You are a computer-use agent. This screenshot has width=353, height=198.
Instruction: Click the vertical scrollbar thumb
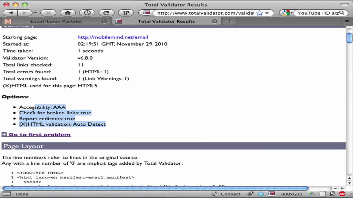pyautogui.click(x=349, y=38)
